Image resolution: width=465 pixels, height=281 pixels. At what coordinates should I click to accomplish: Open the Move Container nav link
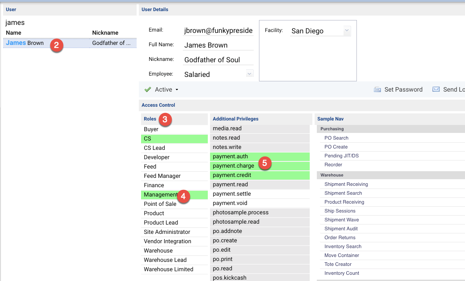[342, 255]
